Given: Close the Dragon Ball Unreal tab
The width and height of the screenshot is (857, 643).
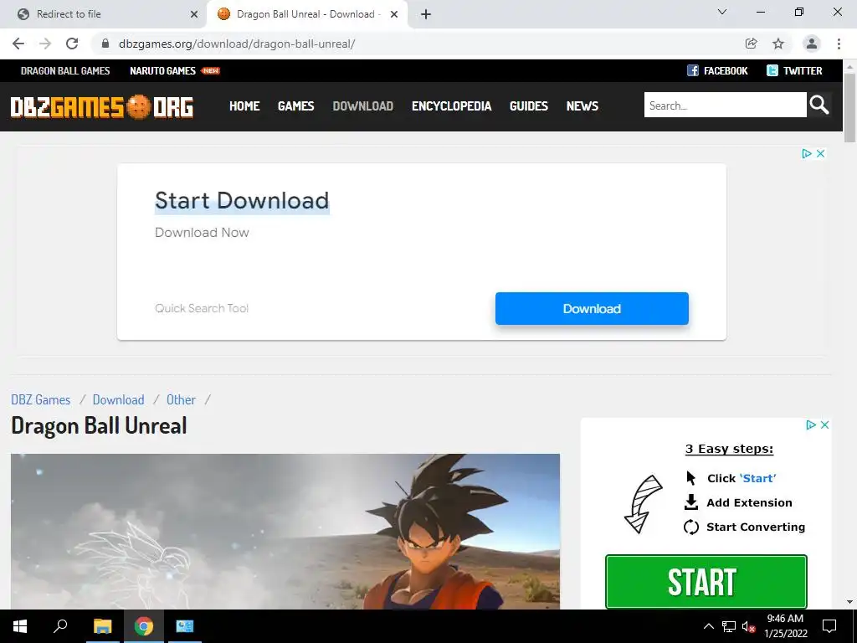Looking at the screenshot, I should click(x=394, y=14).
